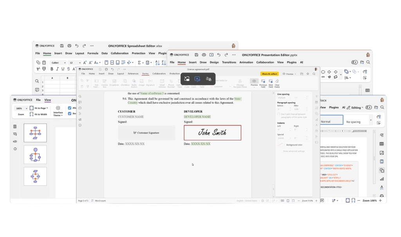Expand summation function dropdown arrow
The height and width of the screenshot is (237, 401).
(x=143, y=63)
